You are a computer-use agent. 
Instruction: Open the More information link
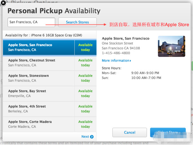(115, 60)
